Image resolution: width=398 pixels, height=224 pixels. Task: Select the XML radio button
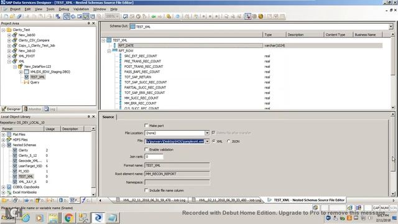214,141
